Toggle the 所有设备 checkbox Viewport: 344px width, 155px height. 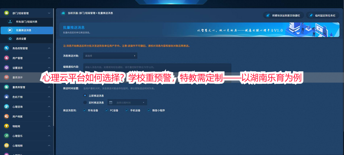pos(84,110)
